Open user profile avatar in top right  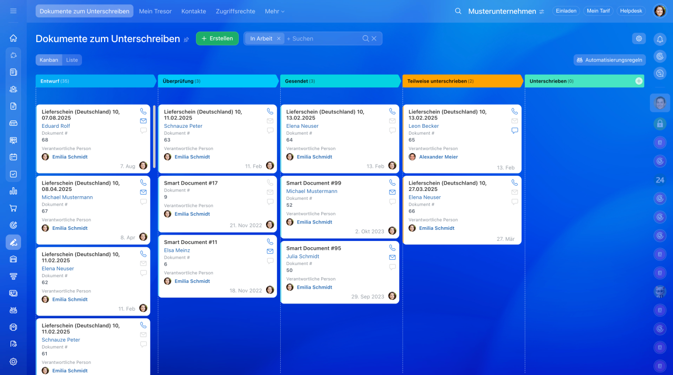pyautogui.click(x=660, y=11)
